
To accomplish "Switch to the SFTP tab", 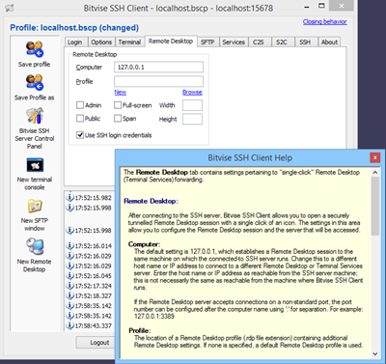I will [207, 42].
